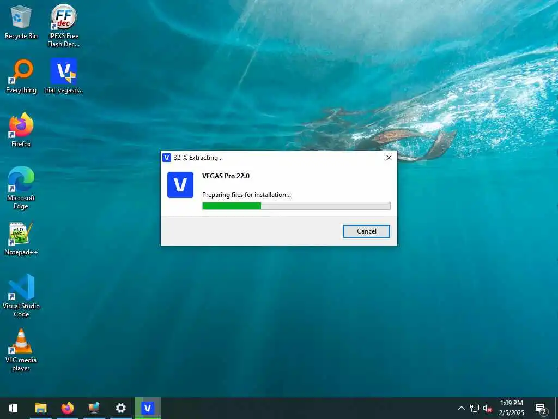Select the Visual Studio Code shortcut
The width and height of the screenshot is (558, 419).
coord(21,296)
